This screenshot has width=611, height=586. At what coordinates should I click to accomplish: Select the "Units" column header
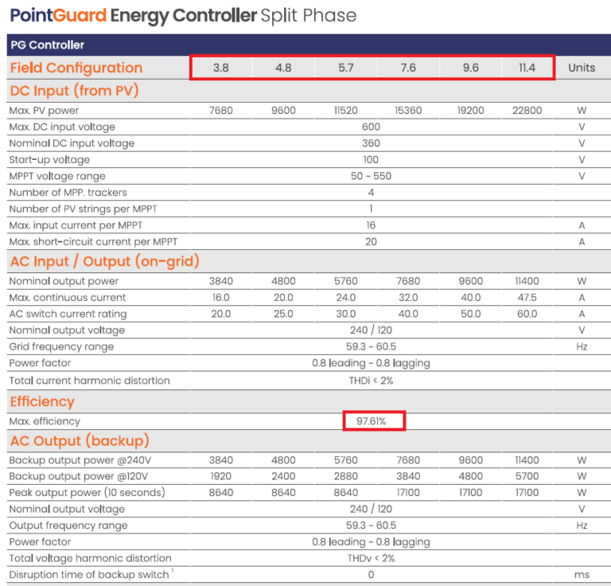pos(582,68)
